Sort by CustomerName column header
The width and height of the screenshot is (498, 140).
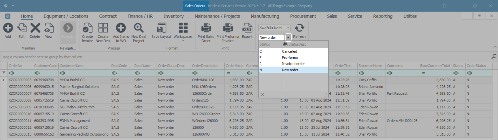point(84,66)
